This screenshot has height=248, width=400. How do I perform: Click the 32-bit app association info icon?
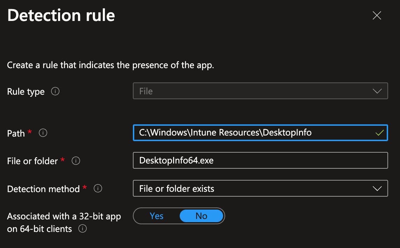83,229
